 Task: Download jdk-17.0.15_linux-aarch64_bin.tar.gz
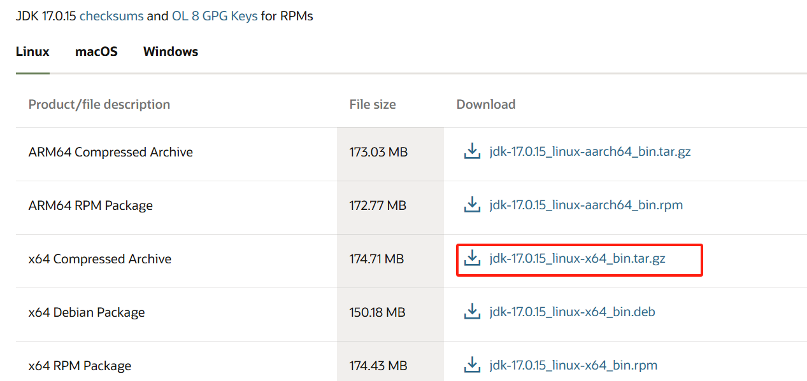pyautogui.click(x=590, y=152)
